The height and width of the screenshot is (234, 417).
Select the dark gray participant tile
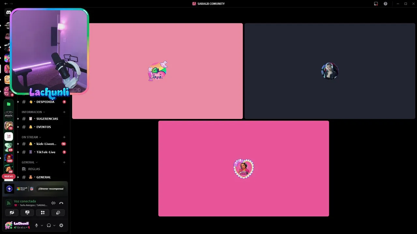click(330, 71)
